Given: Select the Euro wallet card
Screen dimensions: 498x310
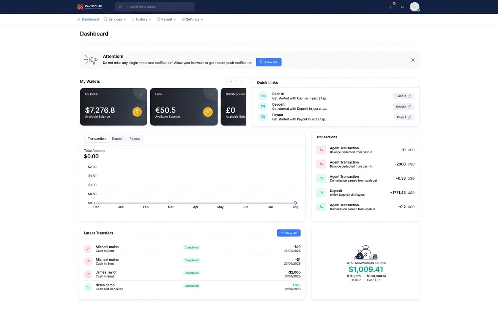Looking at the screenshot, I should pos(184,107).
